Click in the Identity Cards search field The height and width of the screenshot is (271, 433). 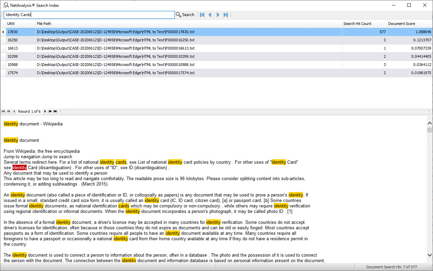tap(89, 15)
